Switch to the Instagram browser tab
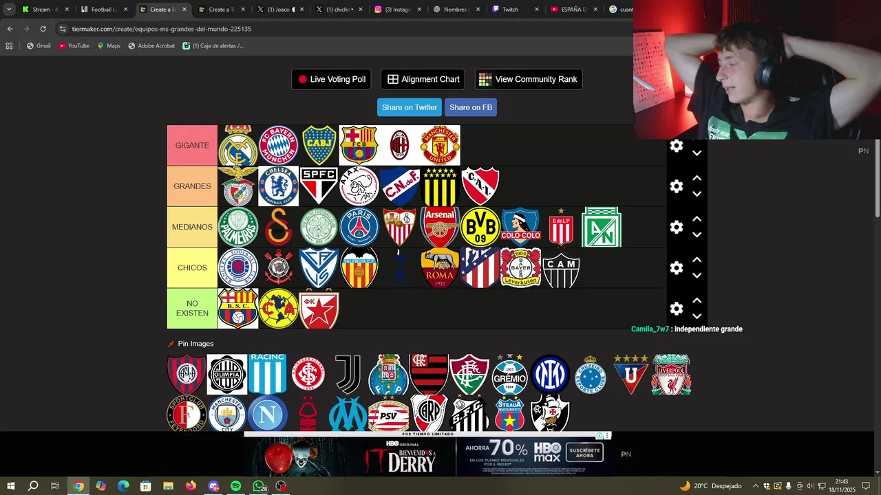 pyautogui.click(x=397, y=10)
